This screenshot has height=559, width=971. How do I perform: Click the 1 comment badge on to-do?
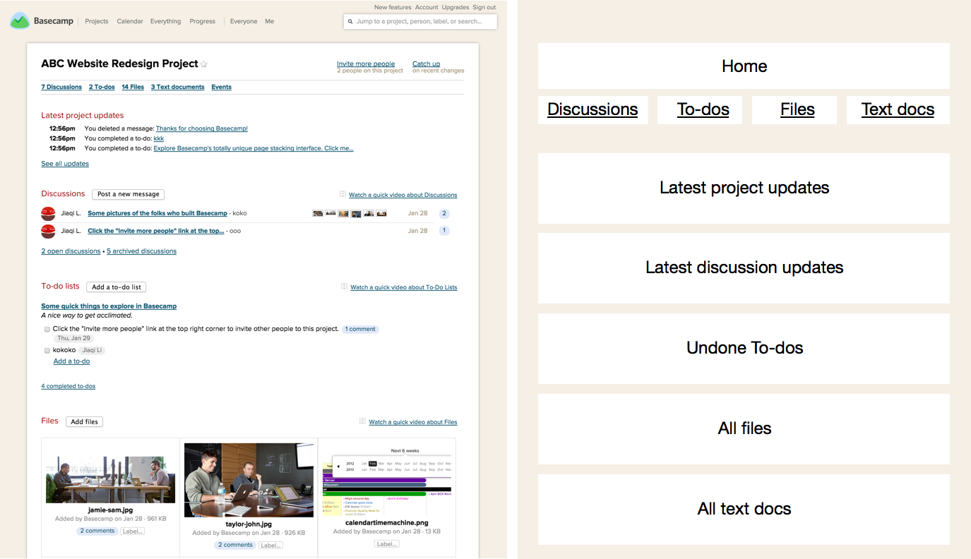click(360, 329)
